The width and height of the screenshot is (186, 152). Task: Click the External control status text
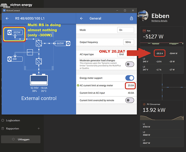[39, 98]
